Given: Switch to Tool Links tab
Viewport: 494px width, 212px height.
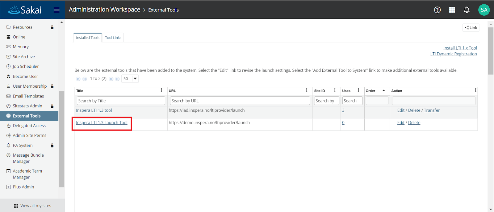Looking at the screenshot, I should [x=113, y=38].
